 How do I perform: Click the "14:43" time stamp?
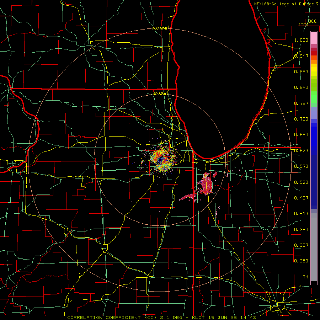point(248,318)
